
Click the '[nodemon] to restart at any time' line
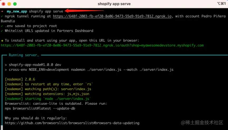tap(49, 84)
